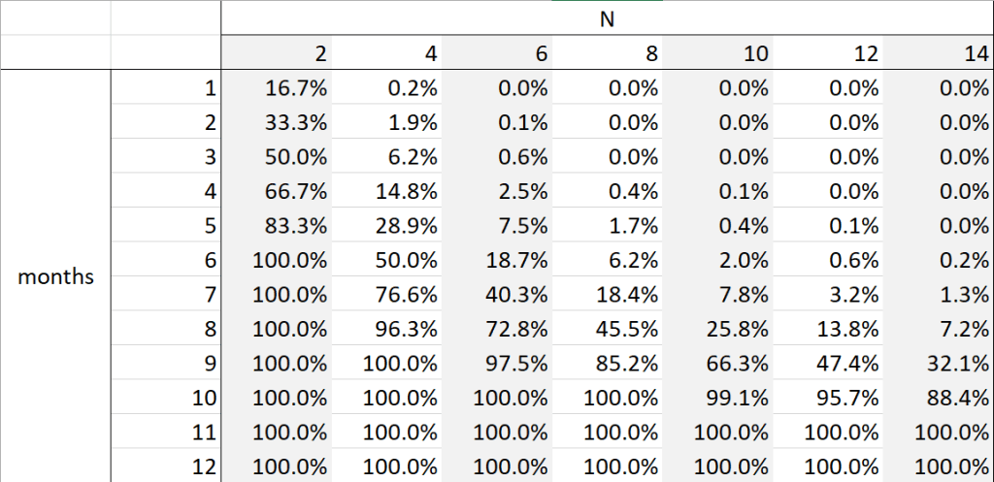Image resolution: width=994 pixels, height=482 pixels.
Task: Select the 72.8% cell
Action: (x=516, y=328)
